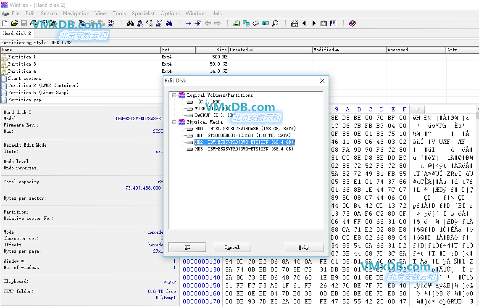Screen dimensions: 479x306
Task: Click the Find Hex Values icon
Action: pos(140,23)
